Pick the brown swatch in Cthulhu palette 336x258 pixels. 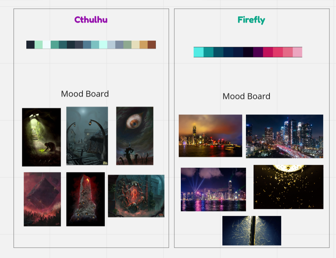pyautogui.click(x=152, y=45)
